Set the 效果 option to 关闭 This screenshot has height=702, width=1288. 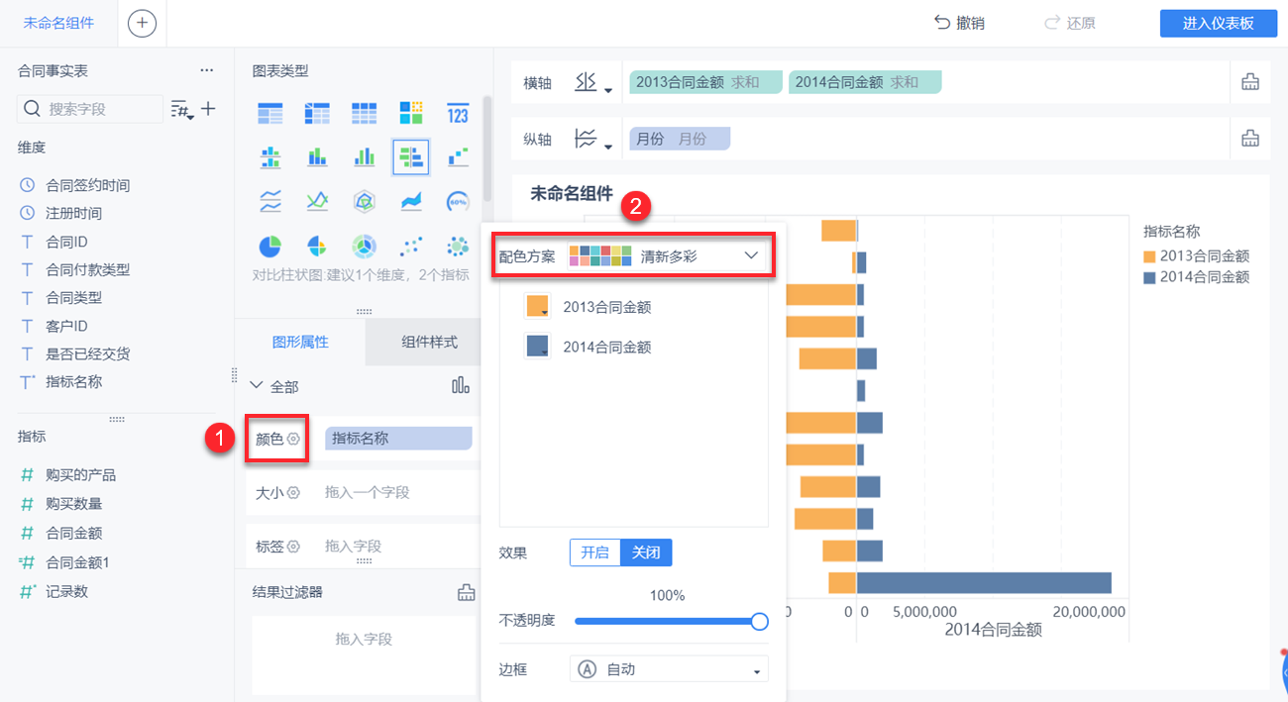(646, 552)
